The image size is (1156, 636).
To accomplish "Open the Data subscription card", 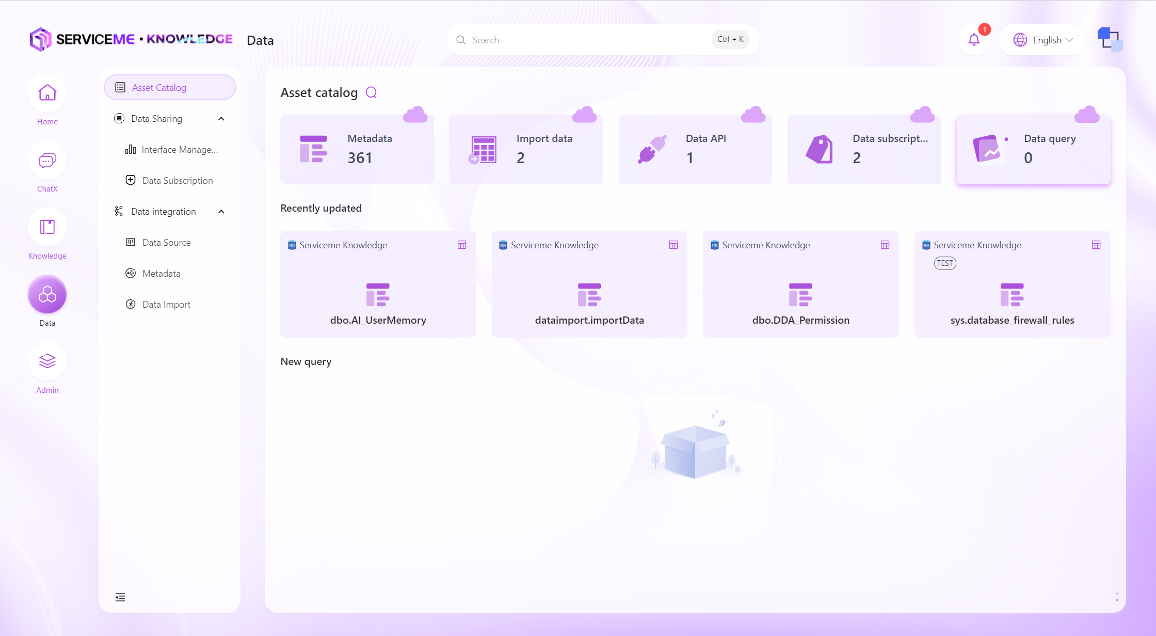I will (x=864, y=149).
